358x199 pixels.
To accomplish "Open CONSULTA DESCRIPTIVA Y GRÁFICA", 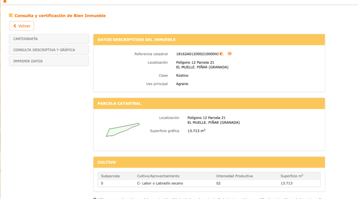I will coord(49,50).
